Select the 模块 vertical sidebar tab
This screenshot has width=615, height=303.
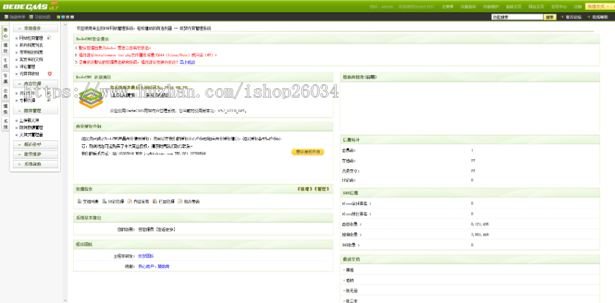click(5, 48)
